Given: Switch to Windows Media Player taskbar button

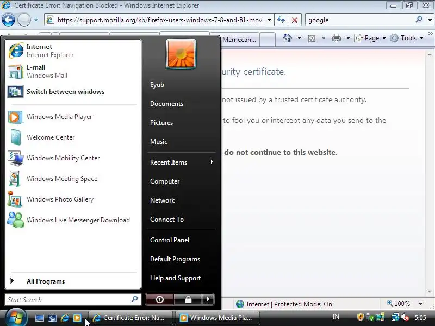Looking at the screenshot, I should pyautogui.click(x=216, y=318).
